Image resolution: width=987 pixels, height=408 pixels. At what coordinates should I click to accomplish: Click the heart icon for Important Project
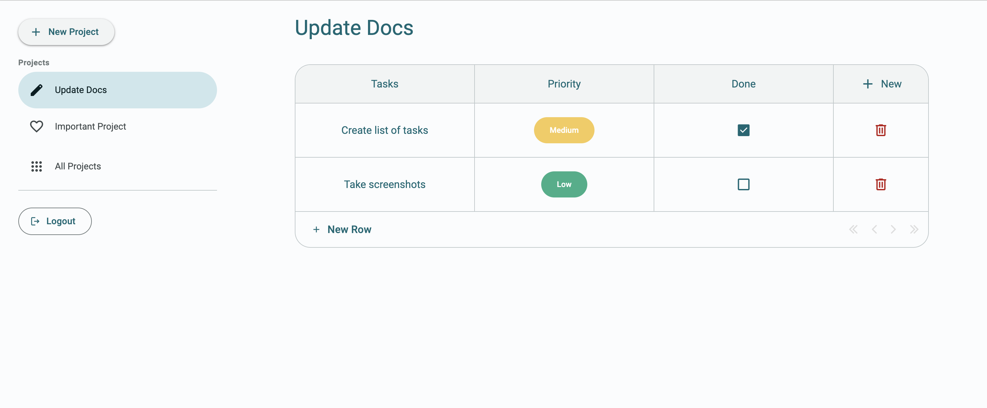click(36, 126)
